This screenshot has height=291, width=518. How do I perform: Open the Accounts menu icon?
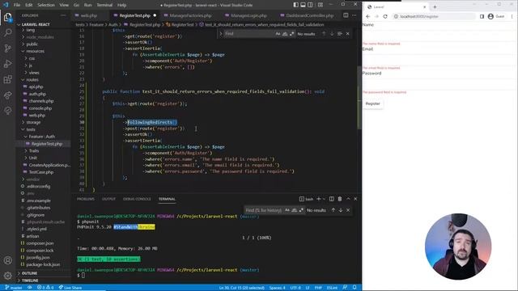coord(7,260)
